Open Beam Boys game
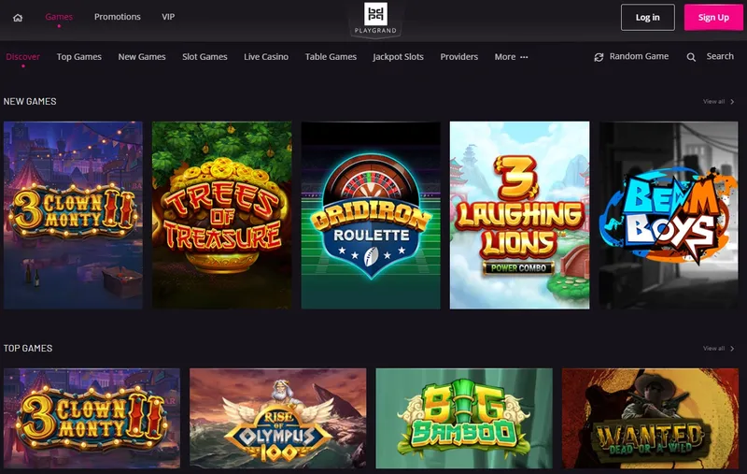747x474 pixels. [x=669, y=215]
